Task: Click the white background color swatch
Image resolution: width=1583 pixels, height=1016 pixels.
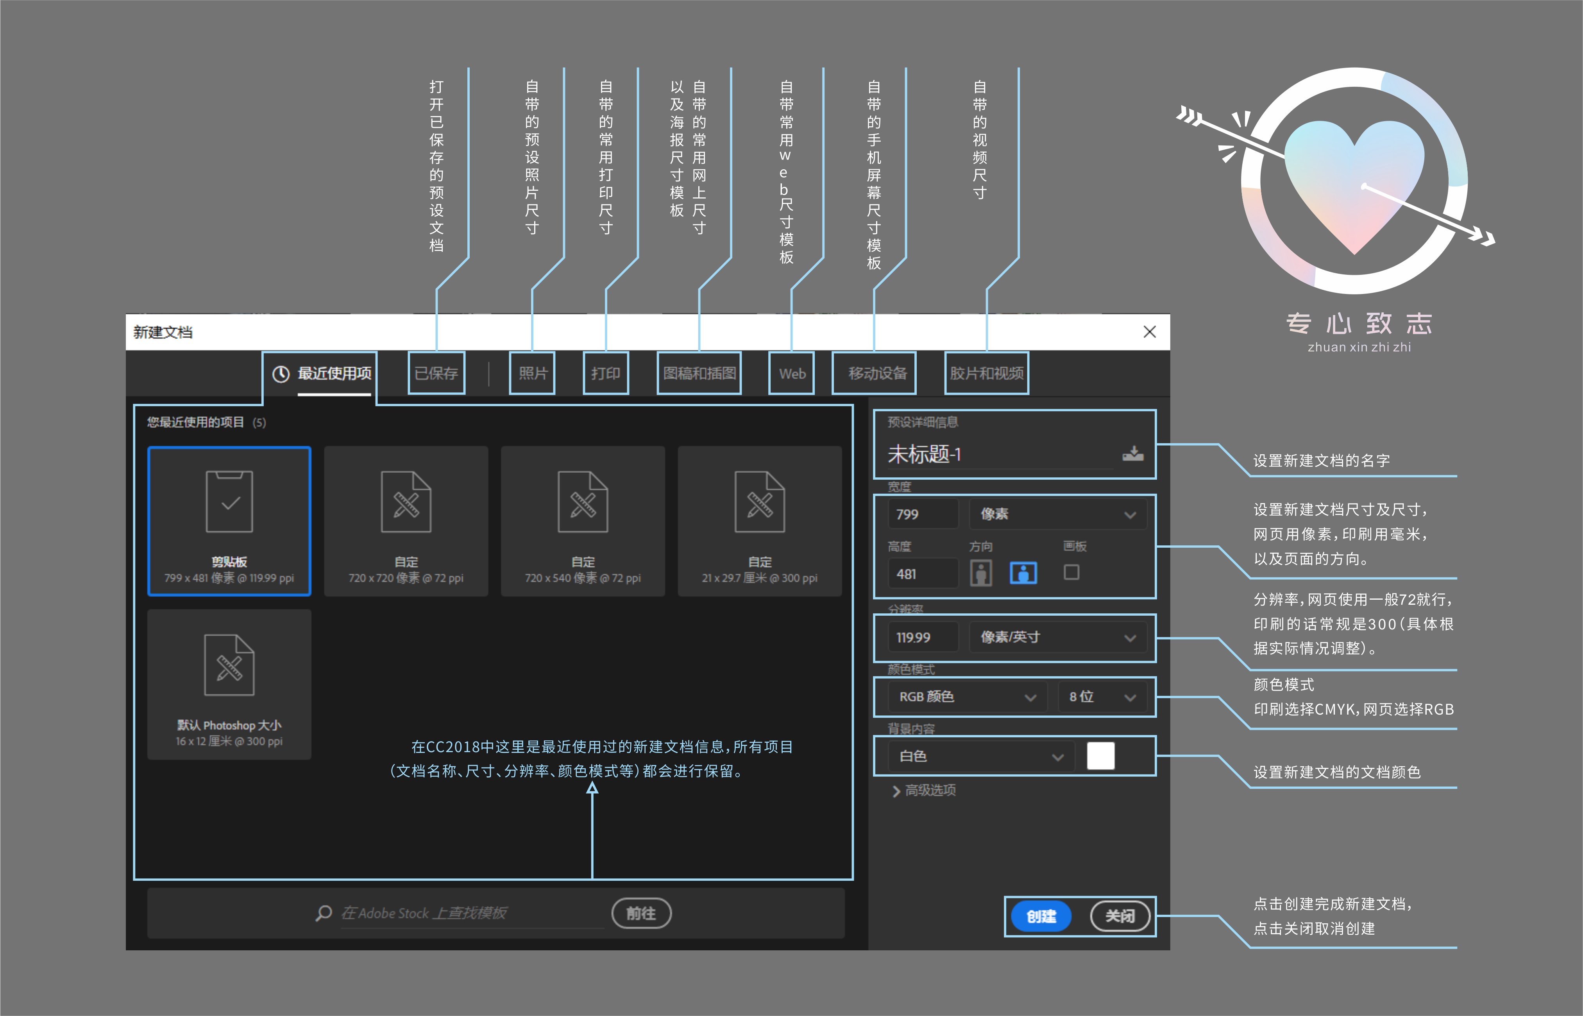Action: point(1100,756)
